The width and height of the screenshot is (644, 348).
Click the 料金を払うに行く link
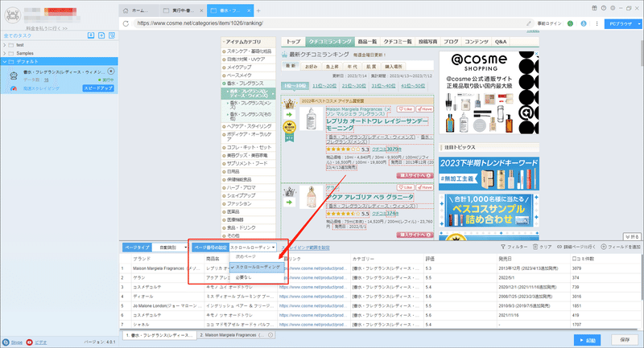47,28
